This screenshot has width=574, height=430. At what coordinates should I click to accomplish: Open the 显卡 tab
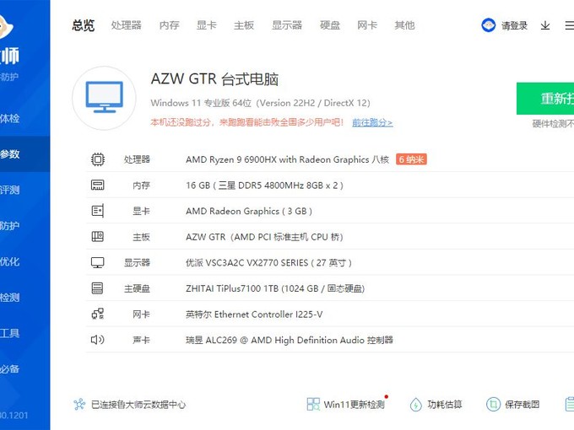click(207, 25)
